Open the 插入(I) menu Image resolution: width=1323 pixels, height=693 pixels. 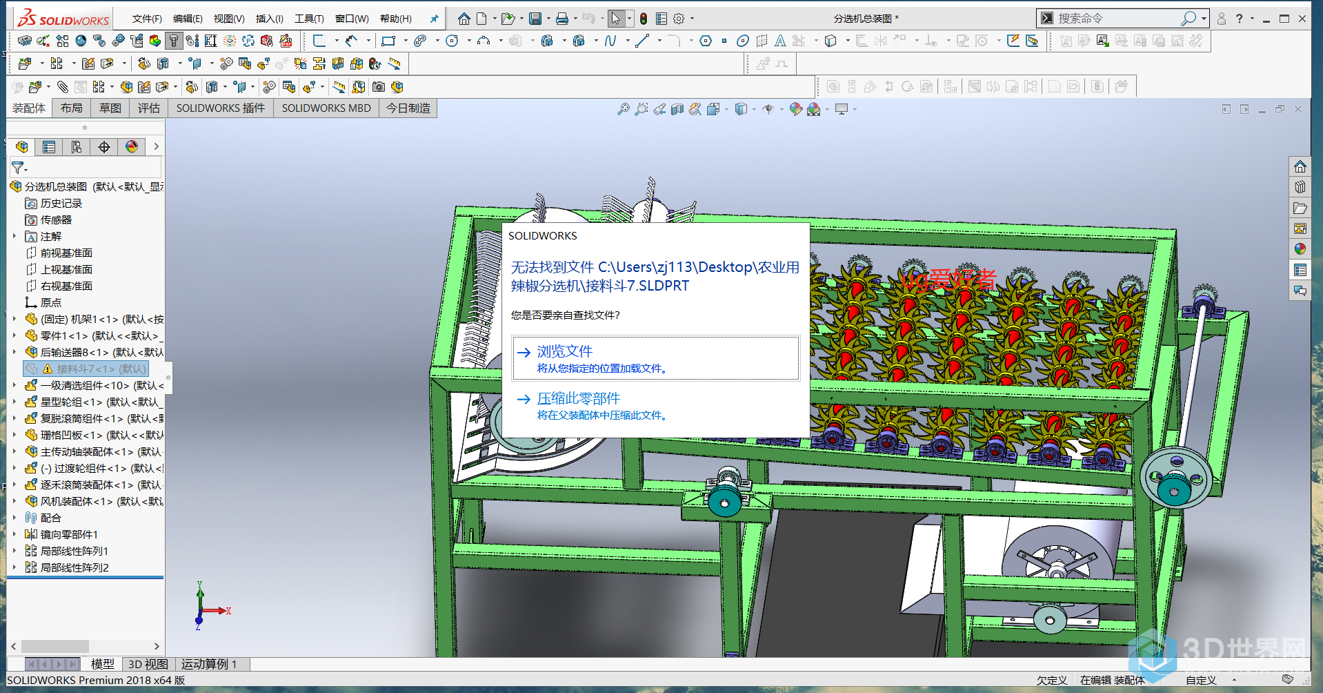pos(270,19)
